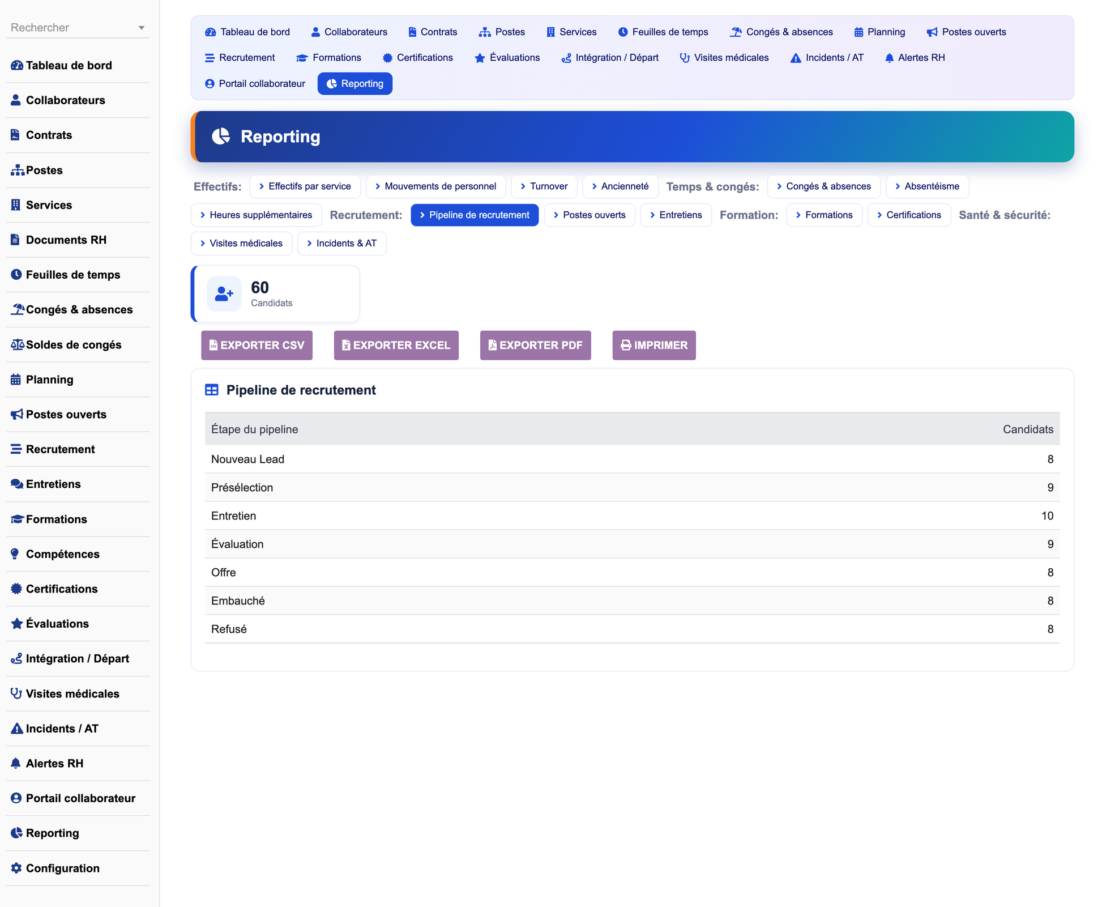The height and width of the screenshot is (907, 1102).
Task: Click the sidebar Collaborateurs person icon
Action: (x=16, y=100)
